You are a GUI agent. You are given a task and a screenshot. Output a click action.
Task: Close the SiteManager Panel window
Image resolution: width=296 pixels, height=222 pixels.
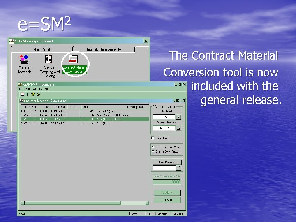click(x=146, y=41)
